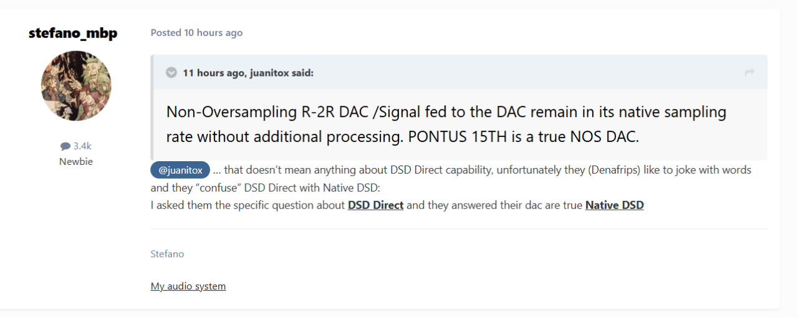The height and width of the screenshot is (318, 798).
Task: Open the underlined "DSD Direct" link
Action: coord(375,205)
